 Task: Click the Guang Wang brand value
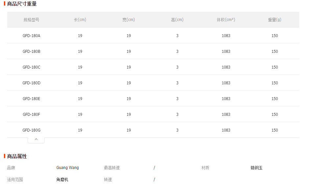(68, 168)
